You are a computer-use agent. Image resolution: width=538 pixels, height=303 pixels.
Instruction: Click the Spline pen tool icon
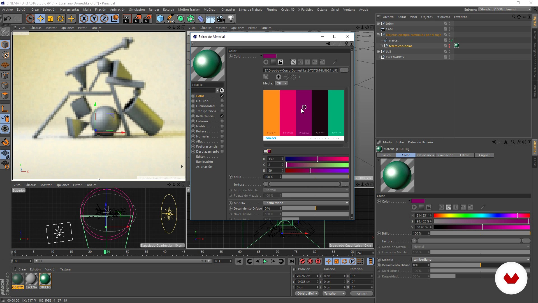[170, 19]
